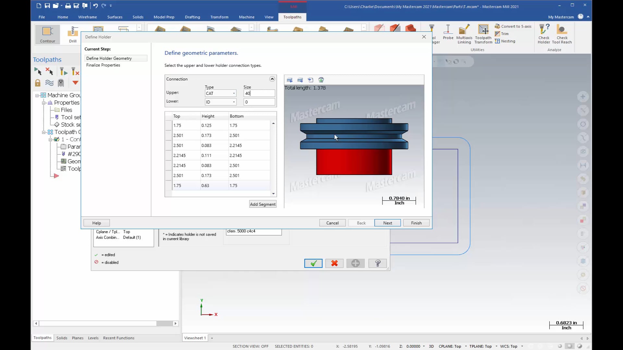Click the red down-arrow insert marker icon
The image size is (623, 350).
coord(75,83)
